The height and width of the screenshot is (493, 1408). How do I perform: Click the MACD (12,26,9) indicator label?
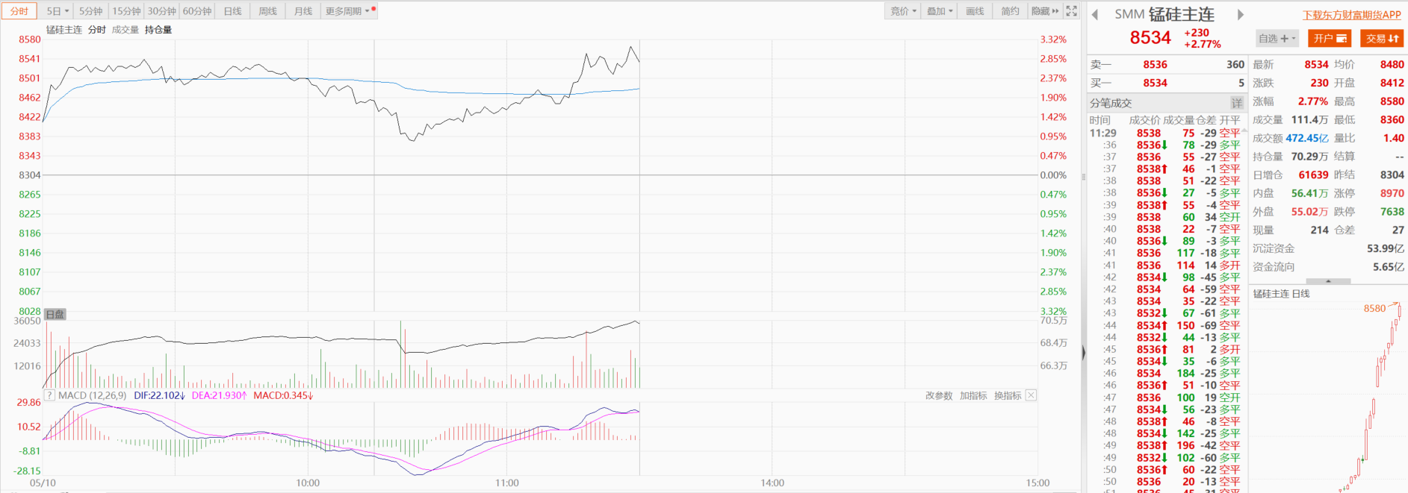pyautogui.click(x=93, y=395)
